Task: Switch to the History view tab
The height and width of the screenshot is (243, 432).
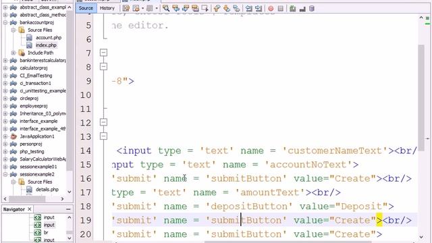Action: pyautogui.click(x=107, y=8)
